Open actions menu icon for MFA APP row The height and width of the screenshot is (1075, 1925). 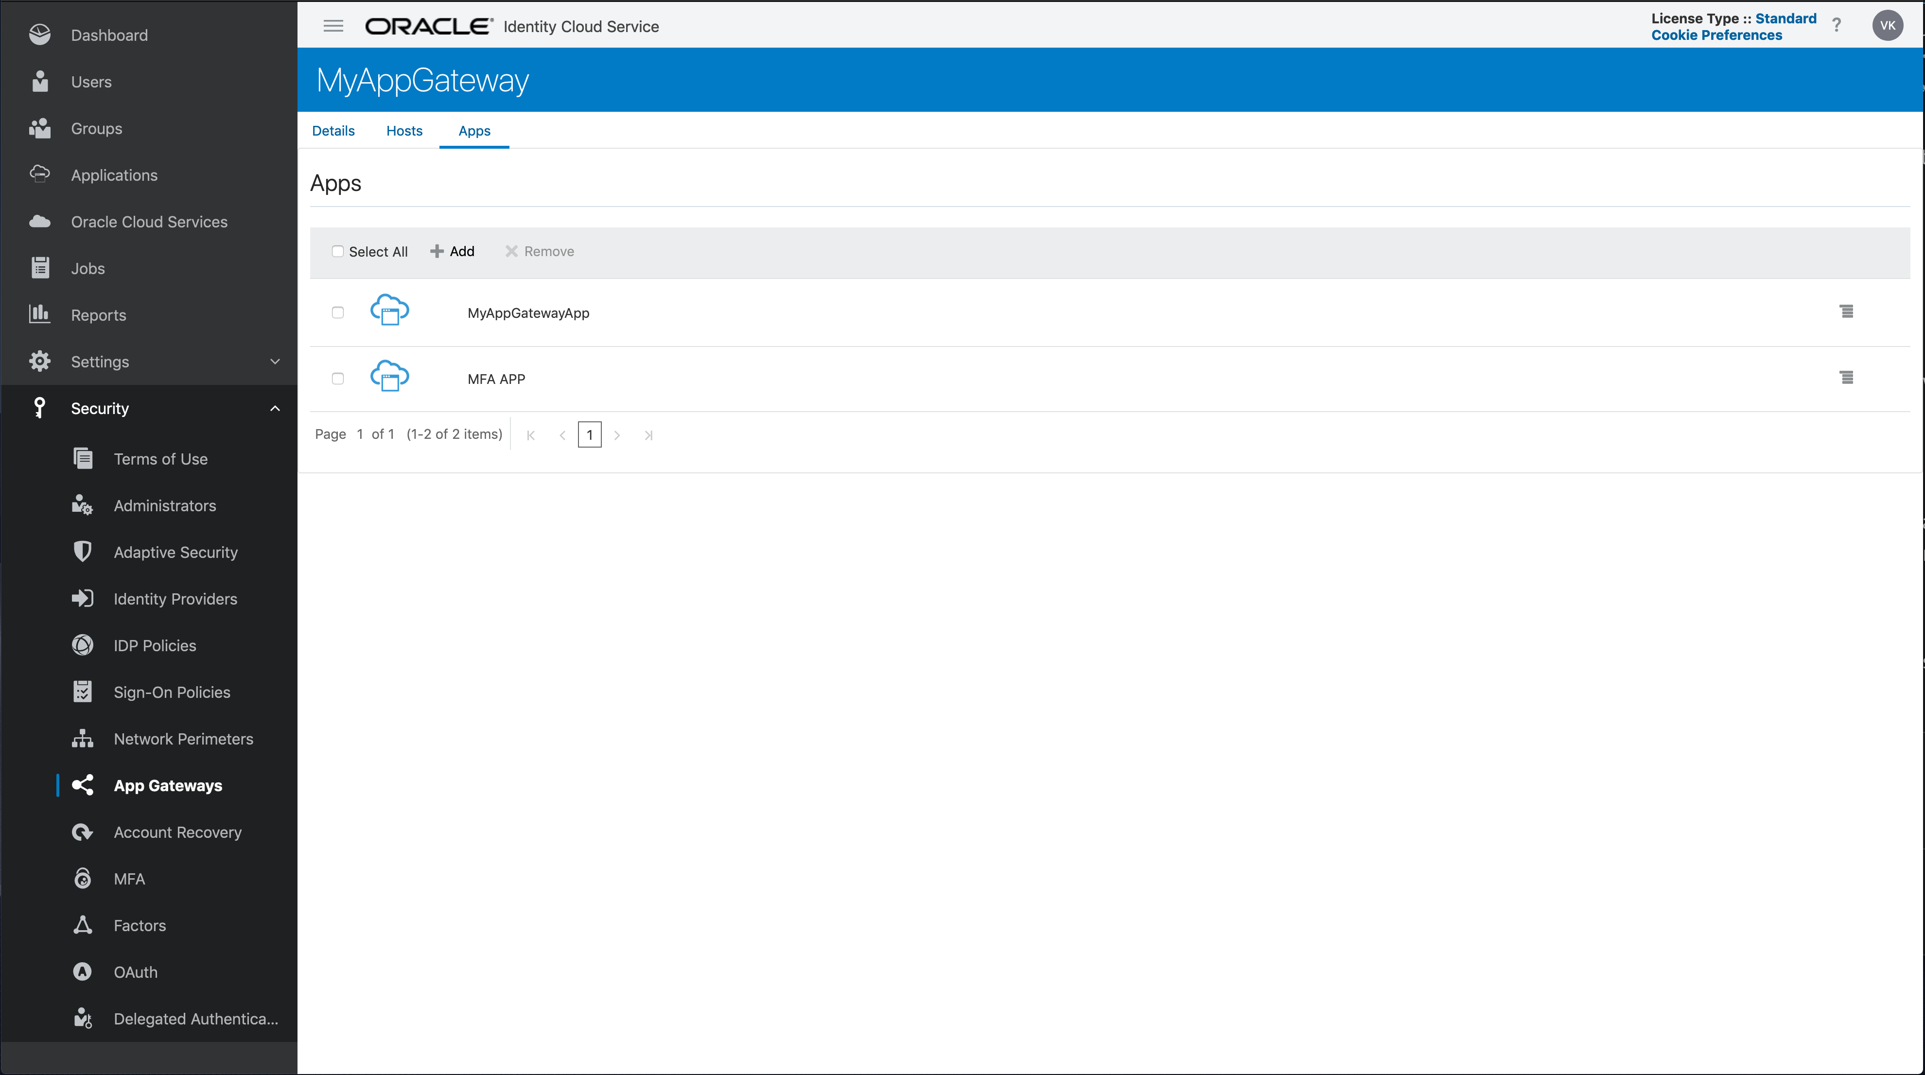1846,378
